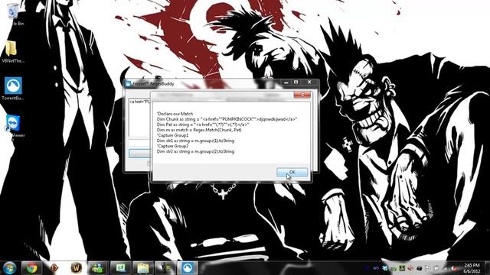
Task: Select the "Capture Group1" comment line
Action: tap(173, 135)
